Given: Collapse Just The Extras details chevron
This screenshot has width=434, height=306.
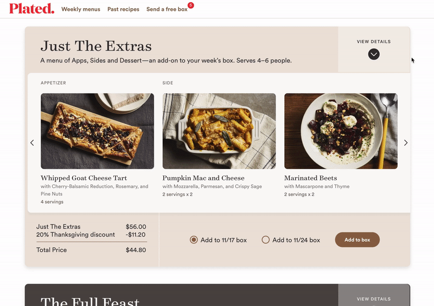Looking at the screenshot, I should click(374, 54).
